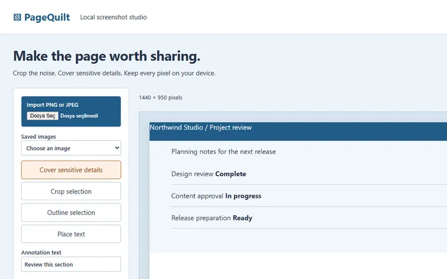Select the Crop selection button

71,192
